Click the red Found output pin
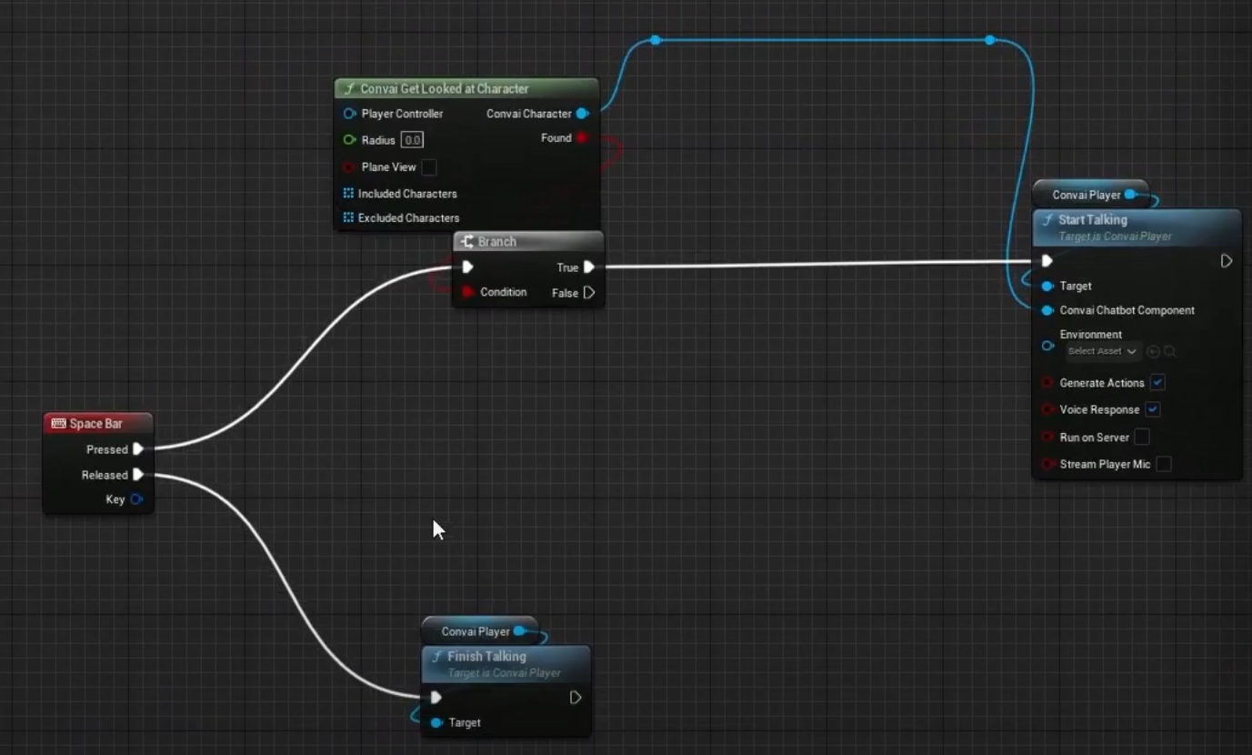Viewport: 1252px width, 755px height. [582, 138]
